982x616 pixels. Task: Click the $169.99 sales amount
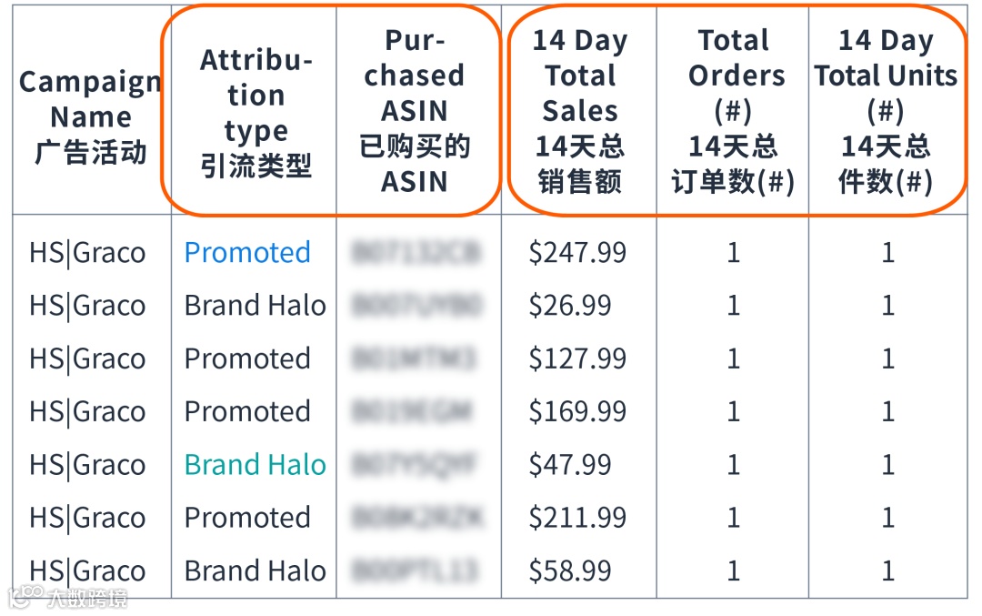pos(577,411)
